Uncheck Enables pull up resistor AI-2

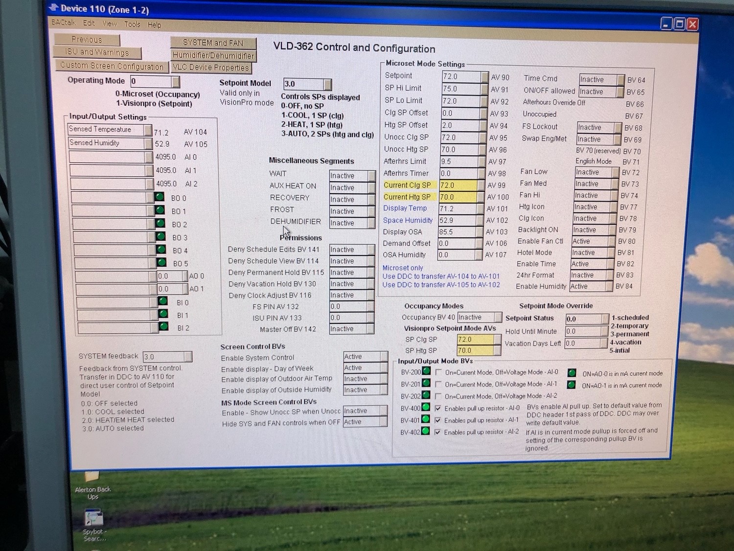click(x=437, y=432)
